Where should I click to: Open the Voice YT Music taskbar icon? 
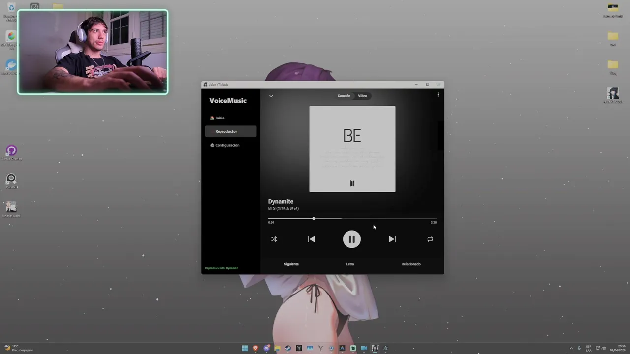(375, 348)
